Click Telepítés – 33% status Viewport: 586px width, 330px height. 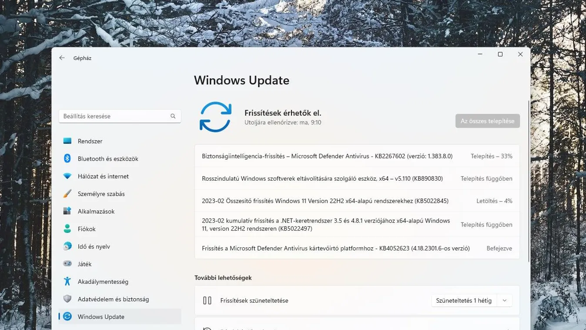pyautogui.click(x=491, y=156)
